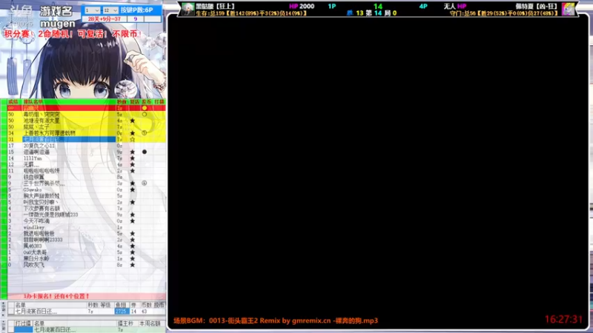Click the star in 池塘没有派大星 row
The width and height of the screenshot is (593, 333).
[x=133, y=121]
